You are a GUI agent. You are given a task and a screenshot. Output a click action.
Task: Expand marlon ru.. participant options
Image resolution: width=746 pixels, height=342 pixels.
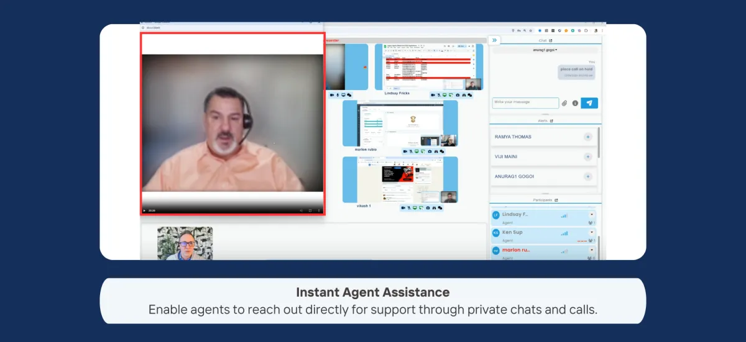tap(592, 250)
